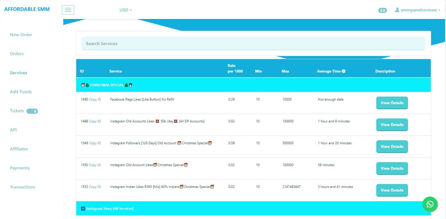The width and height of the screenshot is (446, 219).
Task: Click the user profile icon
Action: [x=397, y=10]
